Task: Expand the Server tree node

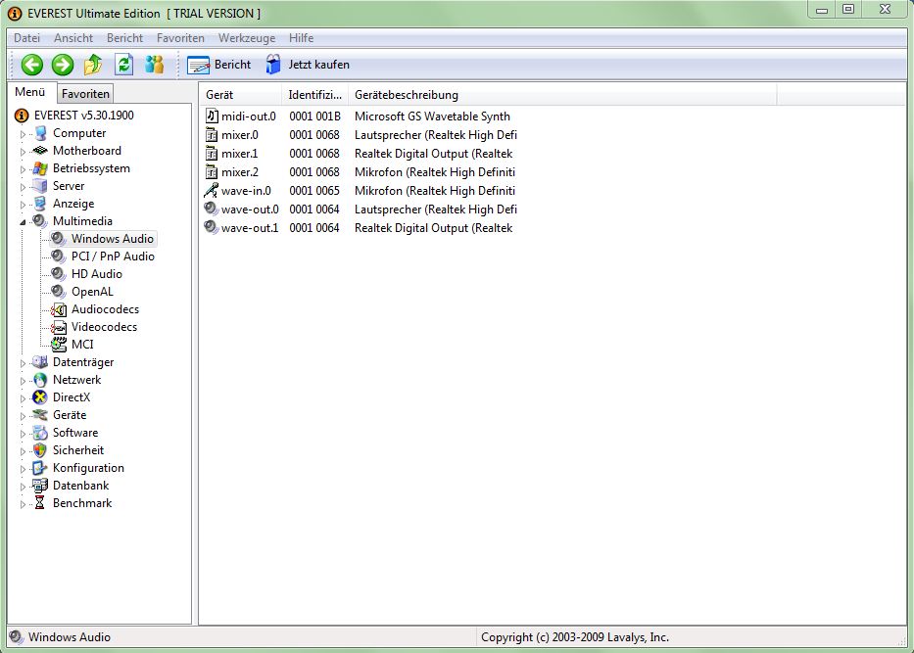Action: (23, 187)
